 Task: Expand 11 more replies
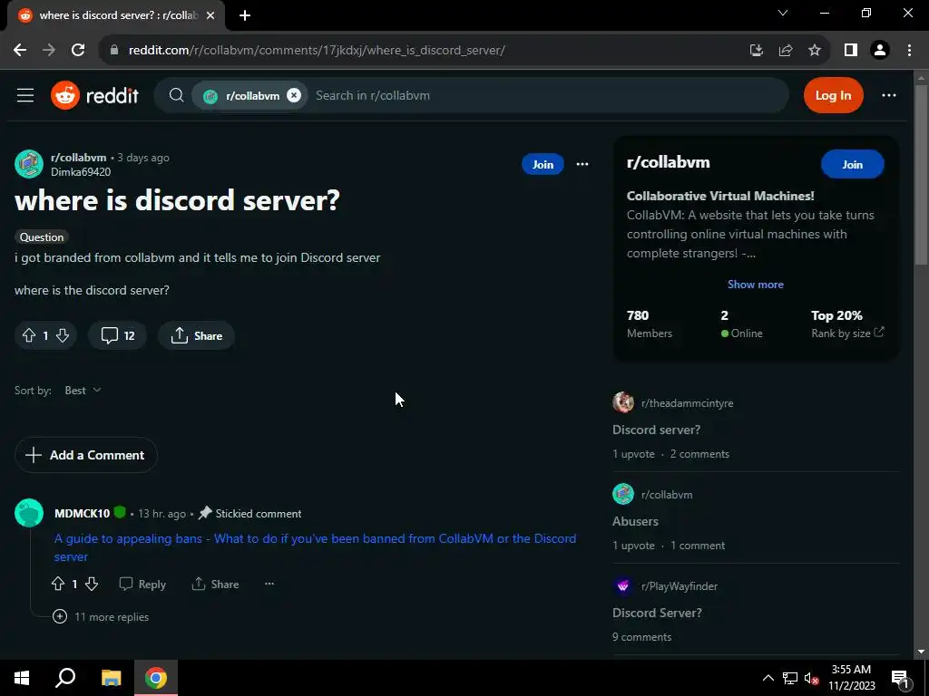pos(101,616)
